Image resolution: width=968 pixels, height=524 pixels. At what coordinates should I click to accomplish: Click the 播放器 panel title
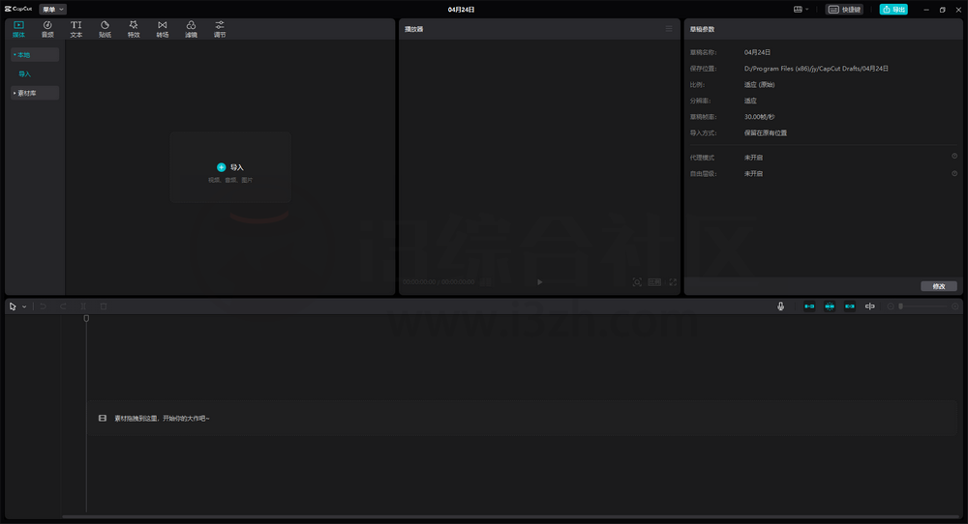tap(413, 29)
